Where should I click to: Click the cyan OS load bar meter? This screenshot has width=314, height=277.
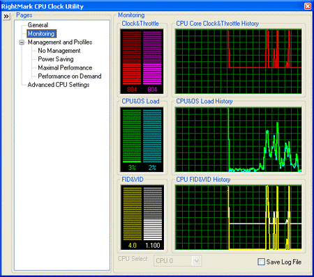[x=152, y=136]
